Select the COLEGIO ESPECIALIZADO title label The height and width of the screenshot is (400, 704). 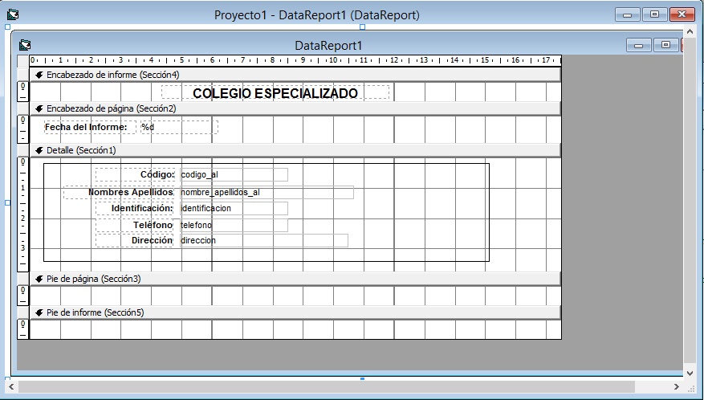(x=275, y=93)
